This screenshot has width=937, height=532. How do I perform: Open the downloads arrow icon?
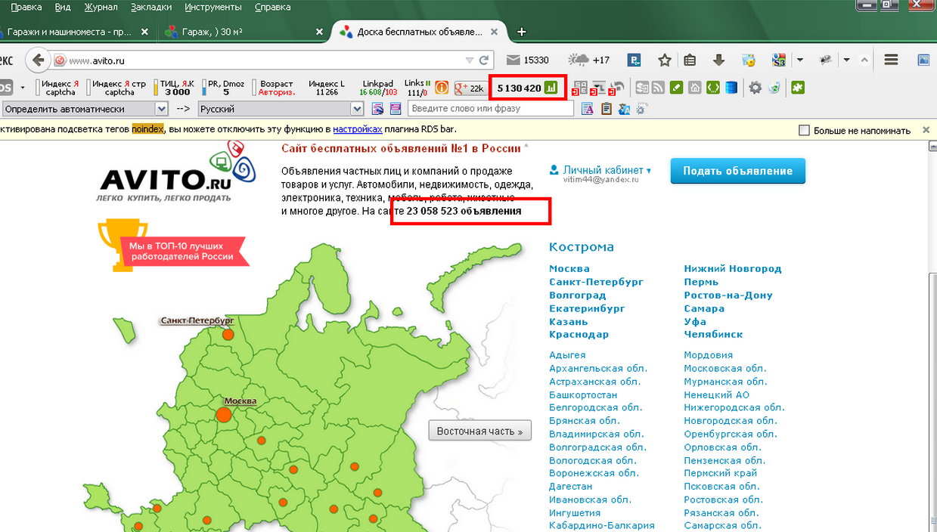tap(719, 60)
